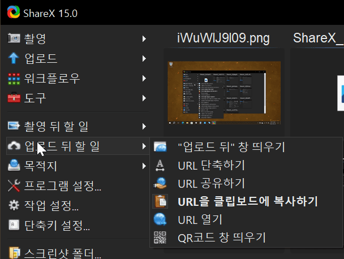Open the 목적지 menu

[78, 166]
